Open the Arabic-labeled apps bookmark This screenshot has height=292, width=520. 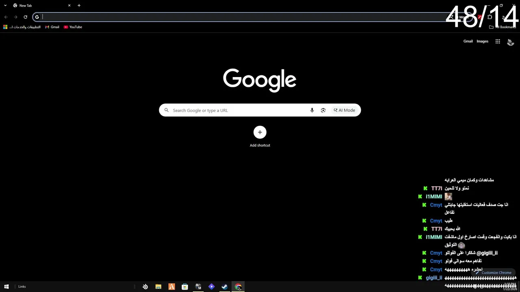[22, 27]
